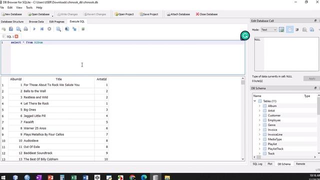The image size is (320, 180).
Task: Open the File menu
Action: click(x=2, y=7)
